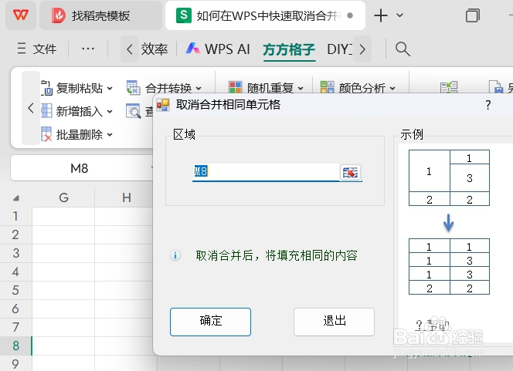Select row 9 header
The image size is (513, 371).
click(15, 363)
